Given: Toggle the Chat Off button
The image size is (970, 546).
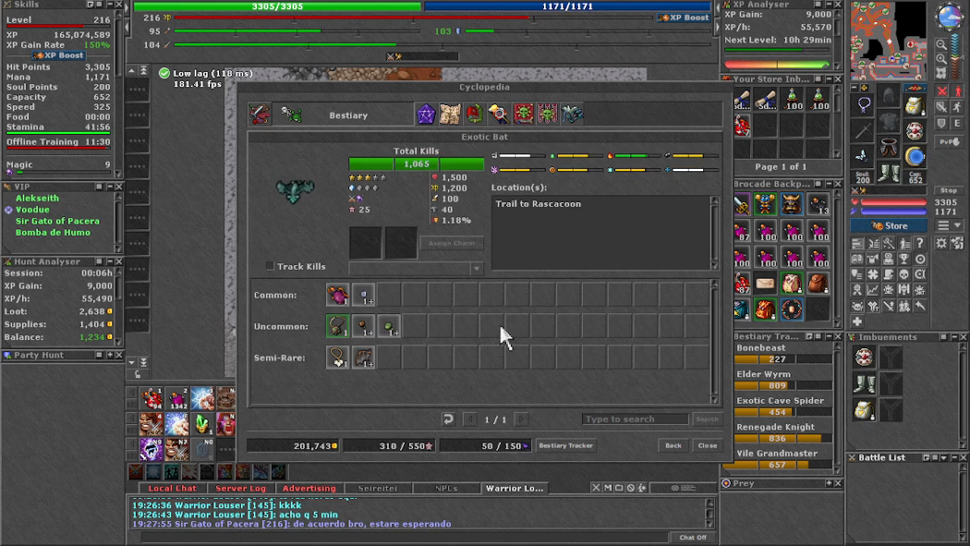Looking at the screenshot, I should (692, 537).
